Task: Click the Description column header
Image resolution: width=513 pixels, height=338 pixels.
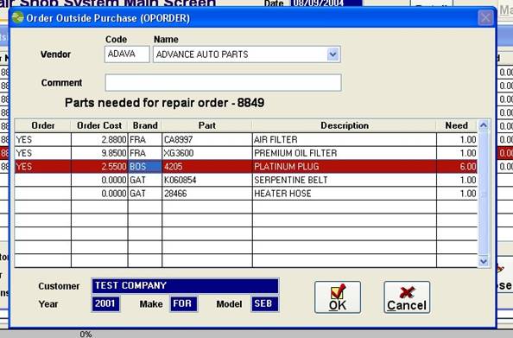Action: pyautogui.click(x=345, y=125)
